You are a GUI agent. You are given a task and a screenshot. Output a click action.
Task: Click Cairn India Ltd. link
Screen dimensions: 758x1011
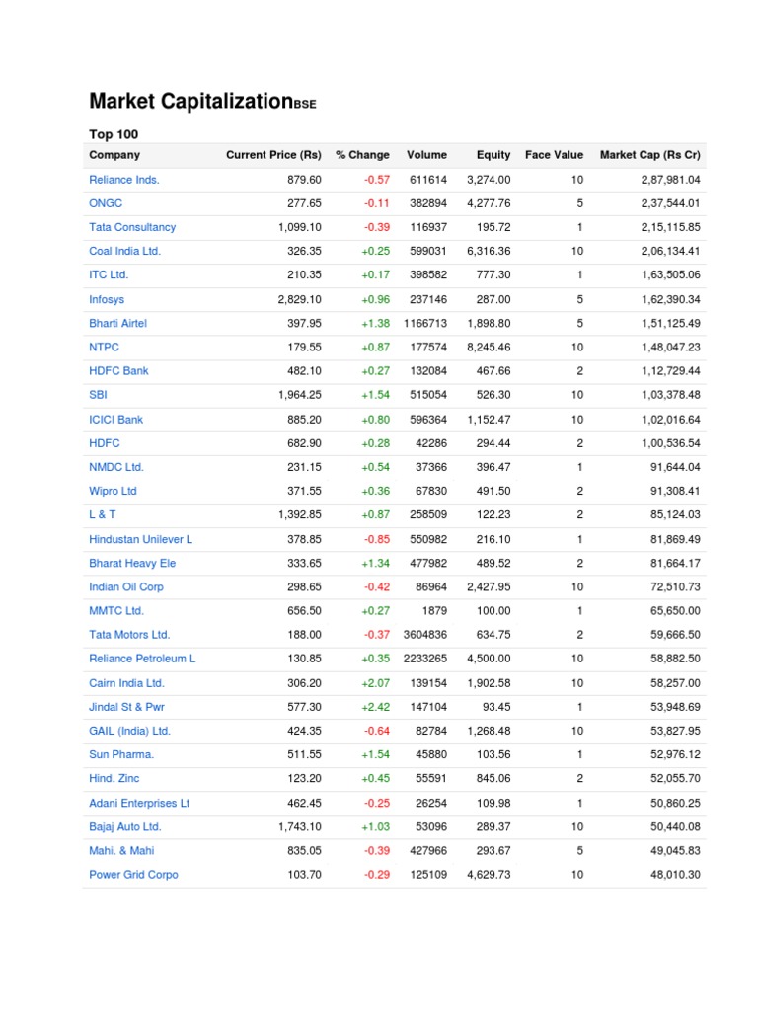point(126,683)
